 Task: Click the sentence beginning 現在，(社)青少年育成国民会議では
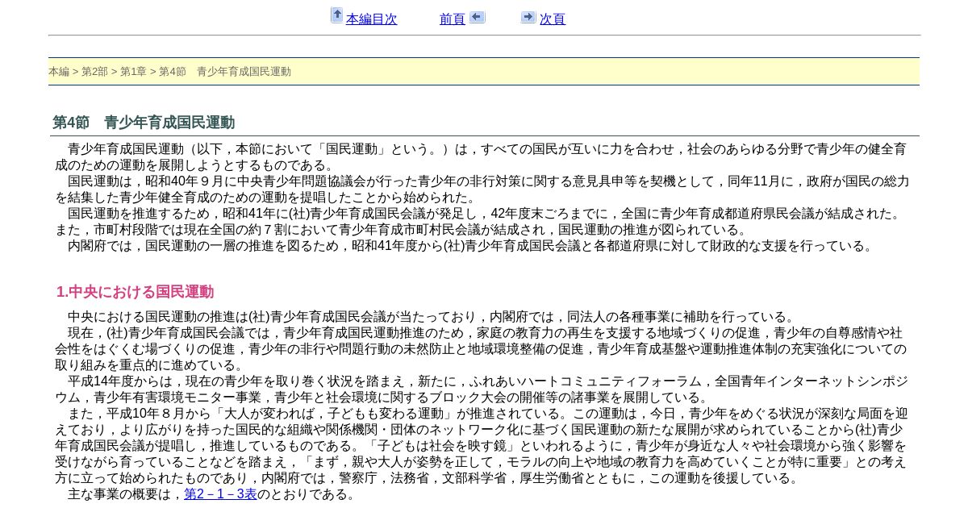(x=482, y=349)
